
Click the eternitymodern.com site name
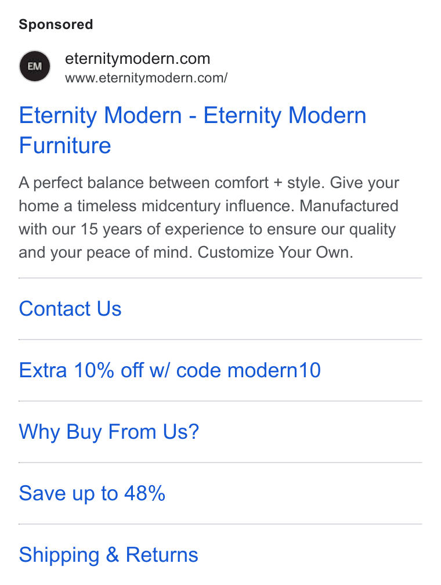pyautogui.click(x=138, y=59)
